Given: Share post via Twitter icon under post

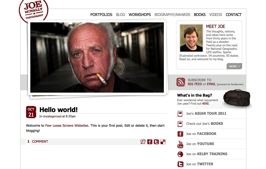Looking at the screenshot, I should [x=156, y=142].
